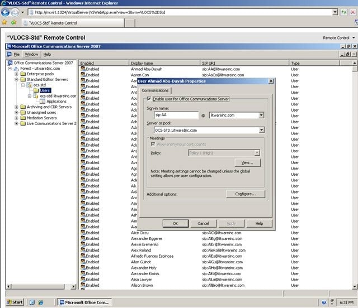This screenshot has width=358, height=308.
Task: Click the sip:AA sign-in name field
Action: (x=176, y=115)
